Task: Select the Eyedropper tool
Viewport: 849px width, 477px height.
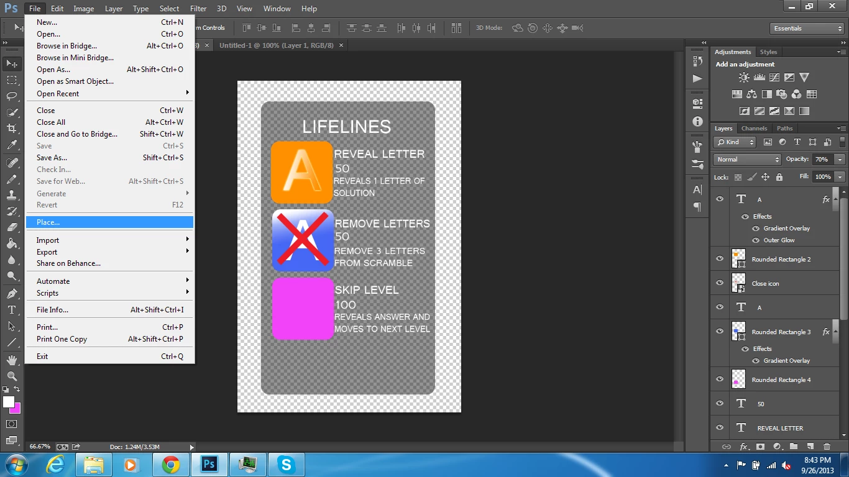Action: (x=12, y=145)
